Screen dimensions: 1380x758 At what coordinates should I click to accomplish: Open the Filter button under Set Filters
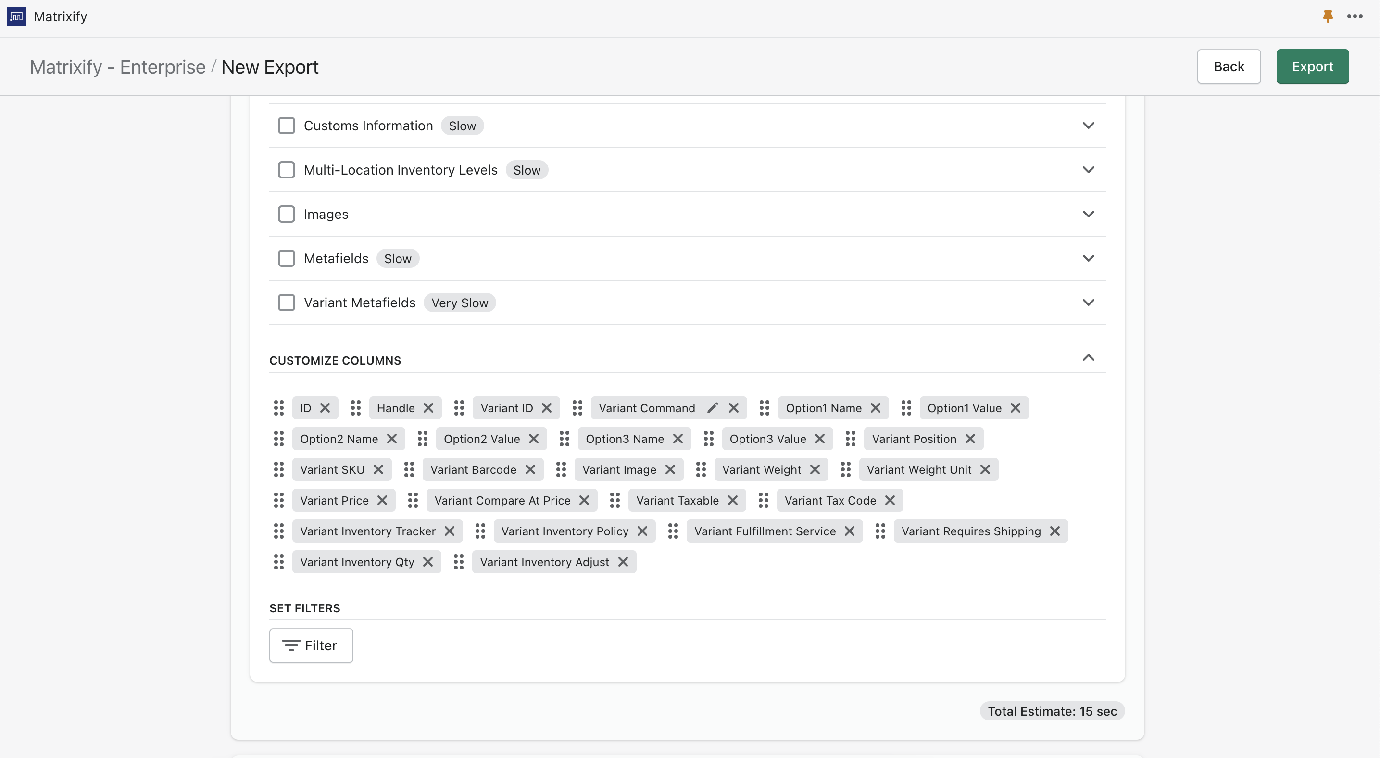click(x=311, y=645)
